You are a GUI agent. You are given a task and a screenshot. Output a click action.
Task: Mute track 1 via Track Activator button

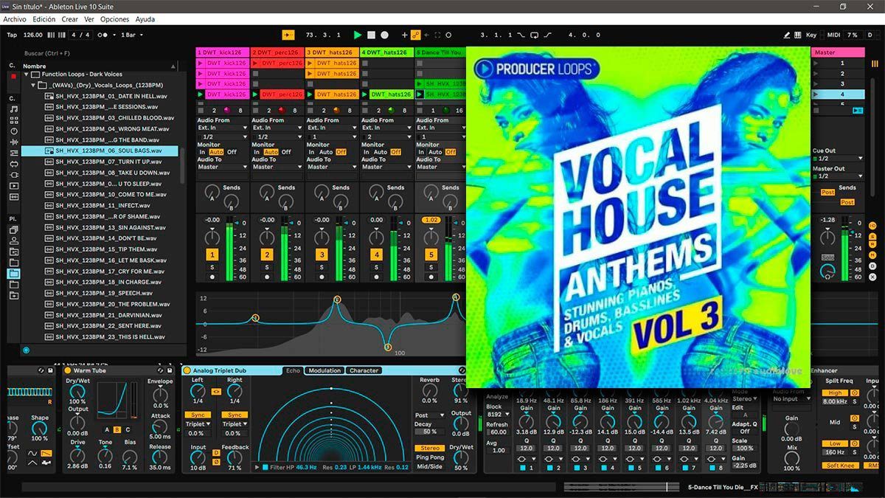(x=212, y=255)
